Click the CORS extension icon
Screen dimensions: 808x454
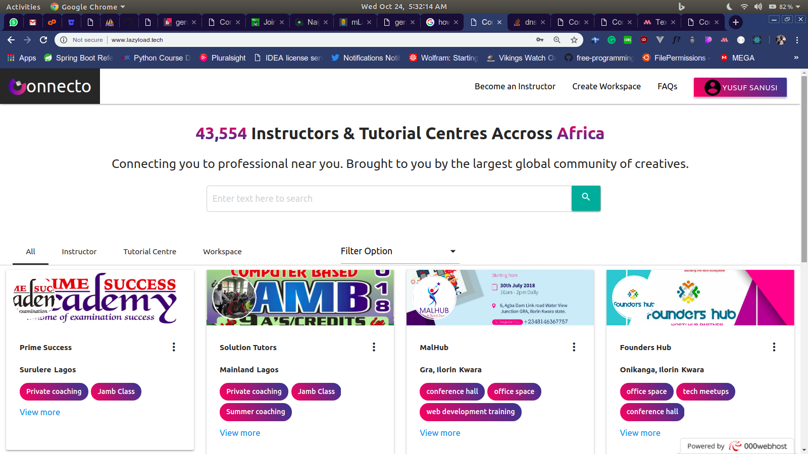pos(628,40)
